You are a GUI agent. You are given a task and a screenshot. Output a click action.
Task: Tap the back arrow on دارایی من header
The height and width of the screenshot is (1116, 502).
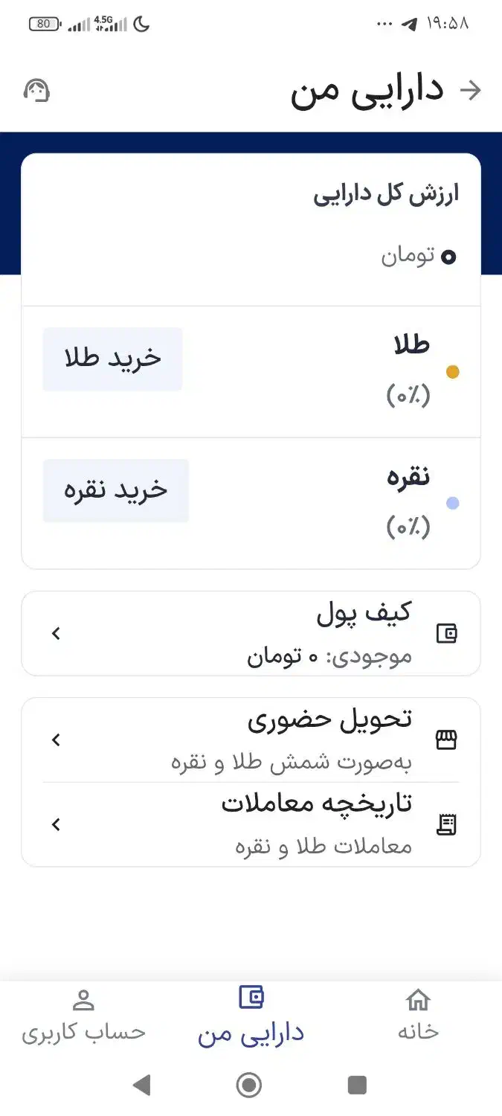pyautogui.click(x=472, y=90)
